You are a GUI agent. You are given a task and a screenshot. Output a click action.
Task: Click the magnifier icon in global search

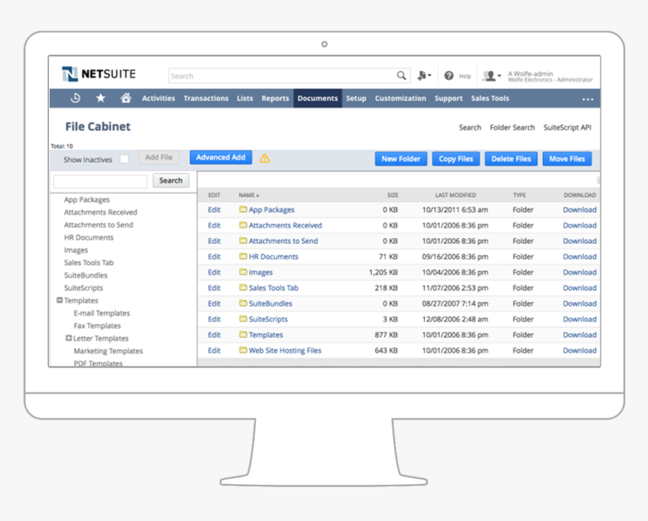click(401, 76)
